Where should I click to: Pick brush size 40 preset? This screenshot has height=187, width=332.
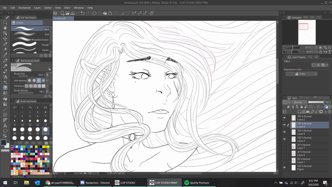(x=38, y=130)
